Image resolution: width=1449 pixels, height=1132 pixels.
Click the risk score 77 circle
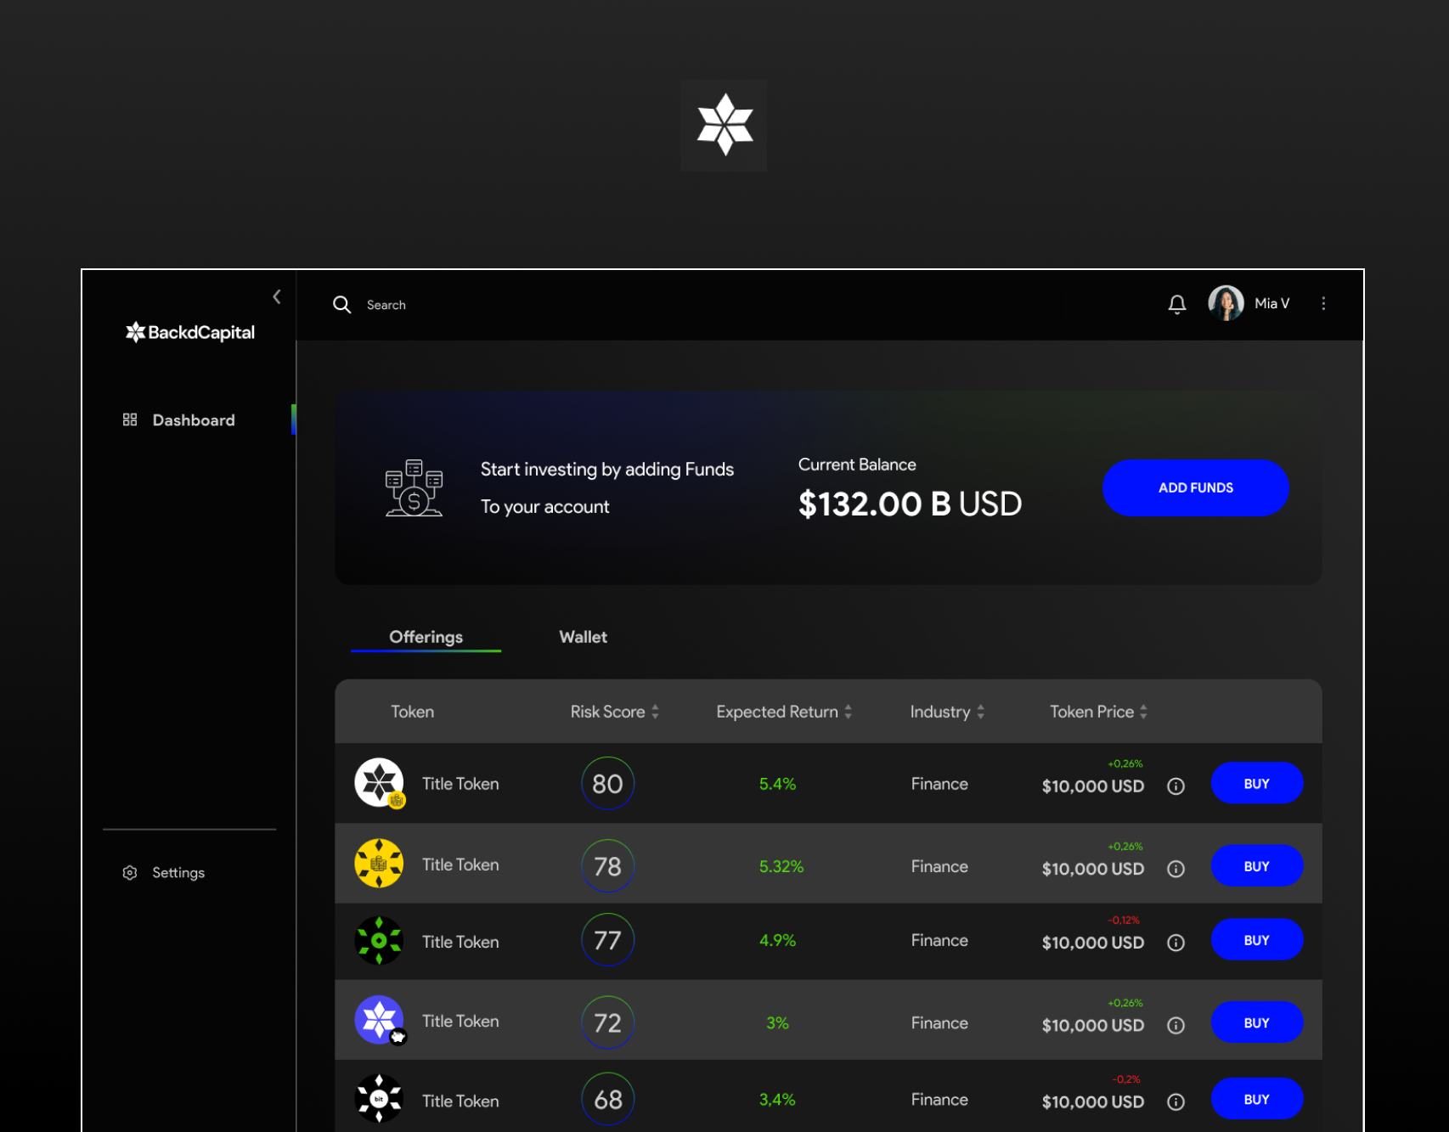coord(608,939)
